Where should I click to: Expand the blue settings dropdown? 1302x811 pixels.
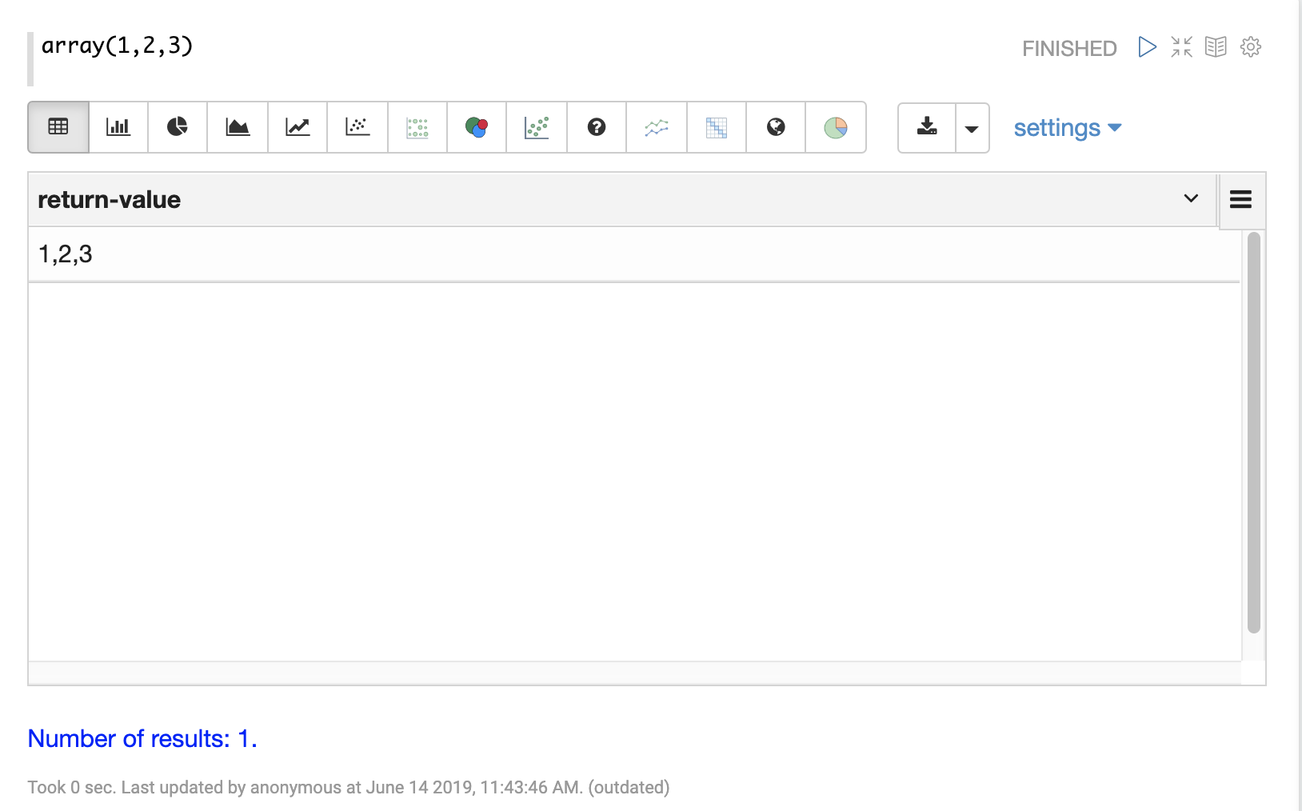(1067, 128)
